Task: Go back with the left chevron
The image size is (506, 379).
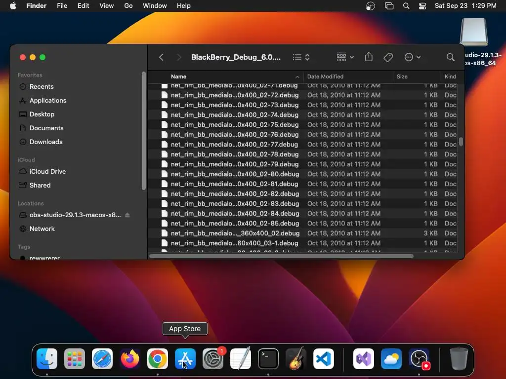Action: coord(162,57)
